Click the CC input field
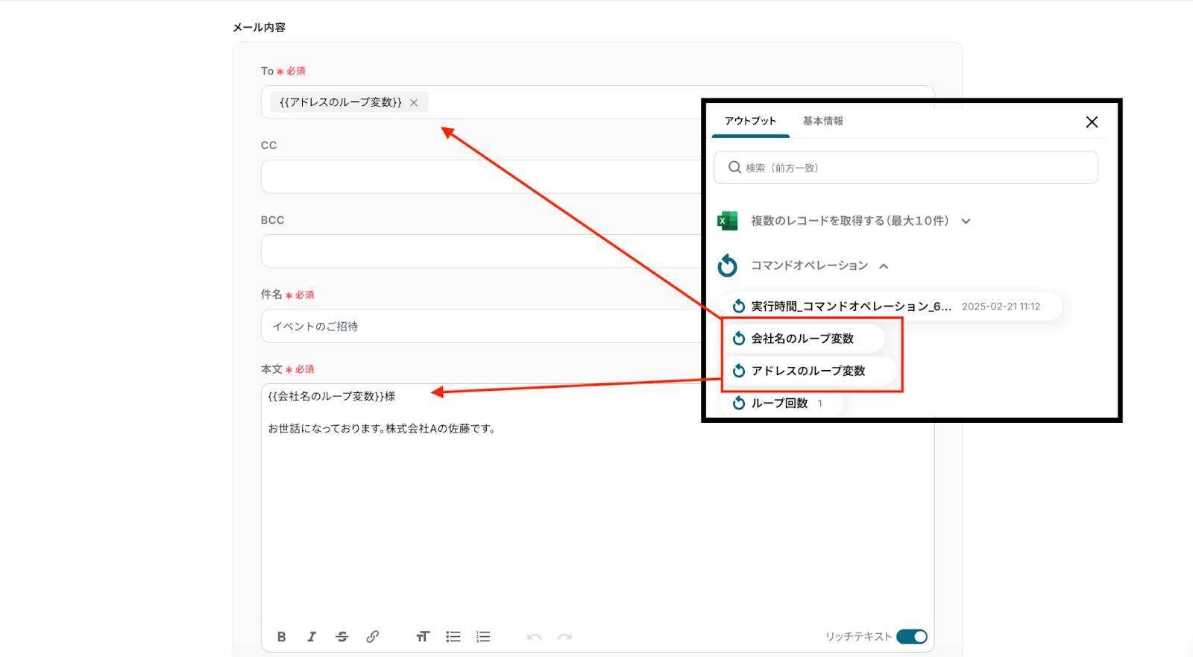1193x657 pixels. pyautogui.click(x=481, y=177)
